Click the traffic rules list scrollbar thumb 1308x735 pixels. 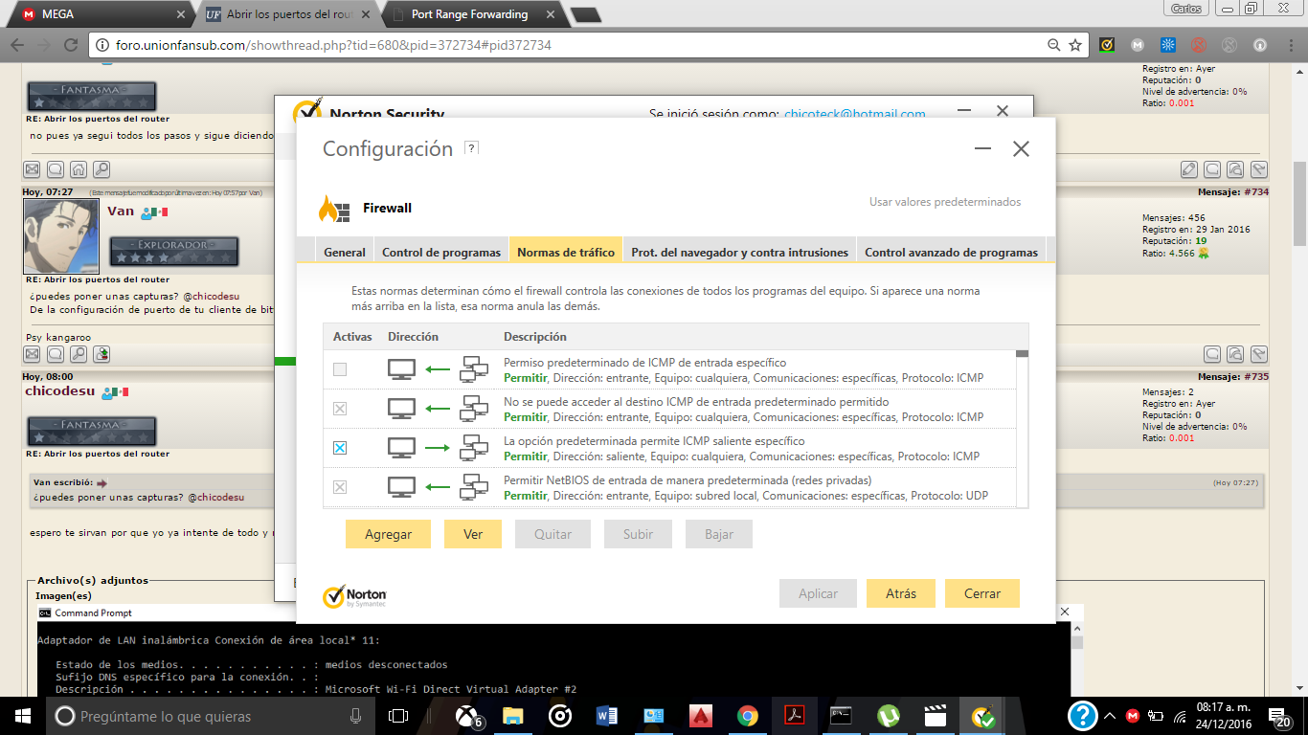pyautogui.click(x=1022, y=354)
